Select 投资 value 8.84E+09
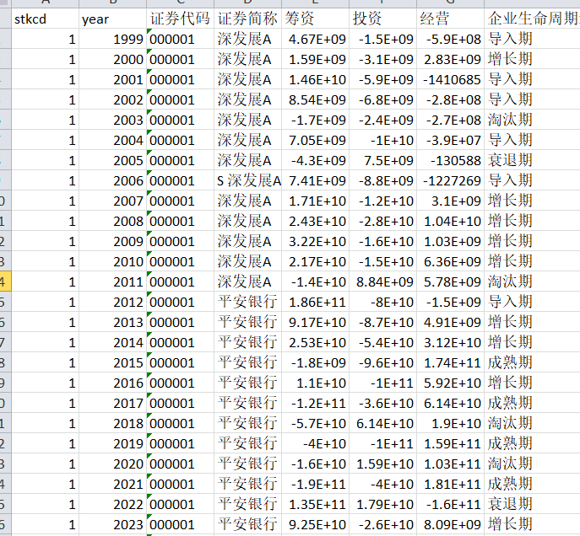The height and width of the screenshot is (536, 580). point(382,282)
